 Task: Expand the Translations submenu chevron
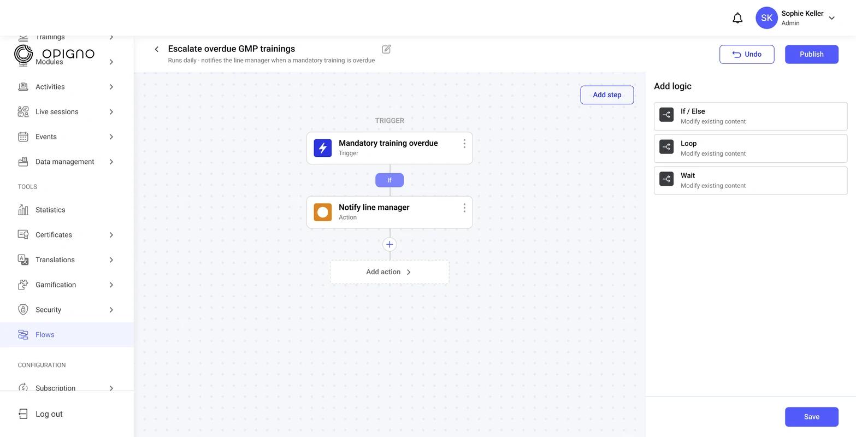pyautogui.click(x=111, y=260)
